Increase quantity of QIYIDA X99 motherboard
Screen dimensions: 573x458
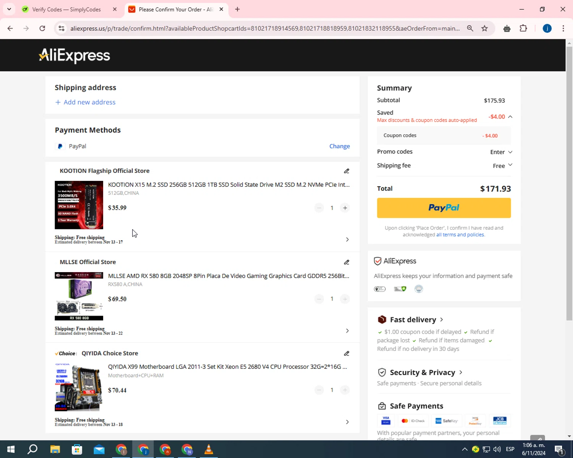[x=345, y=390]
